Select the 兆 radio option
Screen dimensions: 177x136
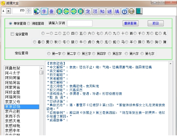[160, 33]
